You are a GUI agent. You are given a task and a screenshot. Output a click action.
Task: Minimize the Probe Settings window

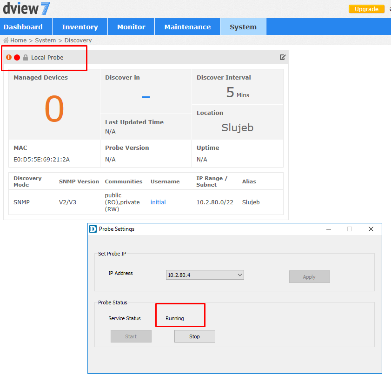coord(329,229)
